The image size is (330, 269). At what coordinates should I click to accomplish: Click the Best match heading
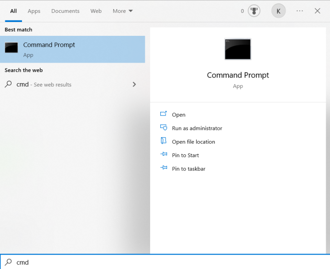tap(19, 30)
